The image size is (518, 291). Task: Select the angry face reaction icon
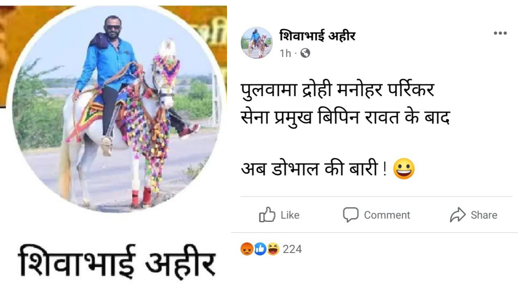coord(246,249)
